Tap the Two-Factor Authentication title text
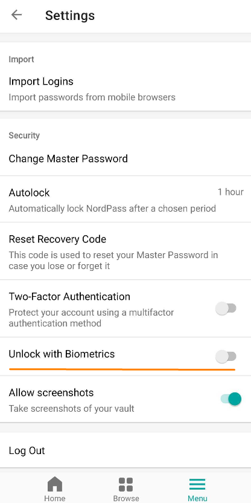251x503 pixels. tap(69, 296)
